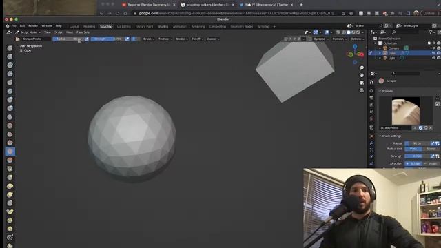Switch to Layout workspace tab
This screenshot has height=248, width=441.
point(74,26)
